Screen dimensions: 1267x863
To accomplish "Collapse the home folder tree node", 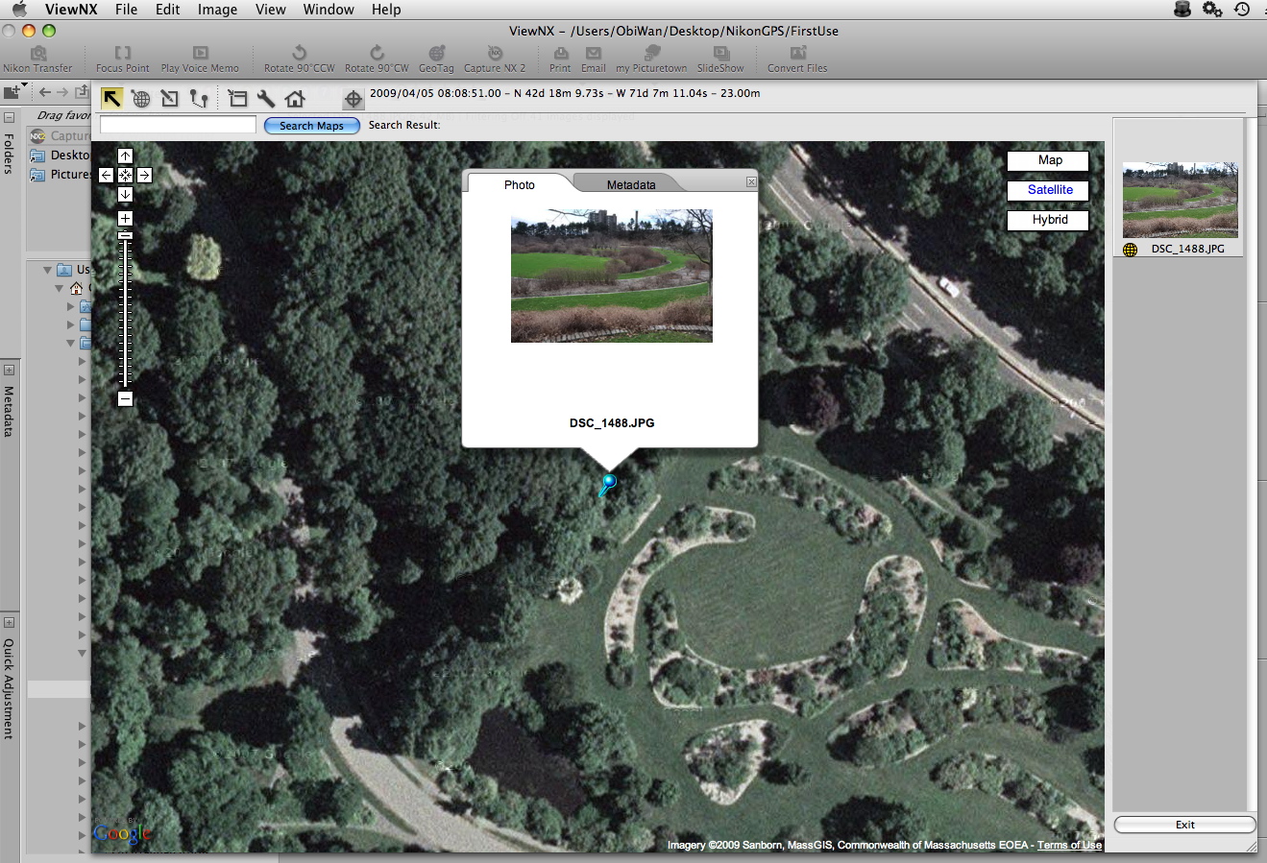I will [x=60, y=288].
